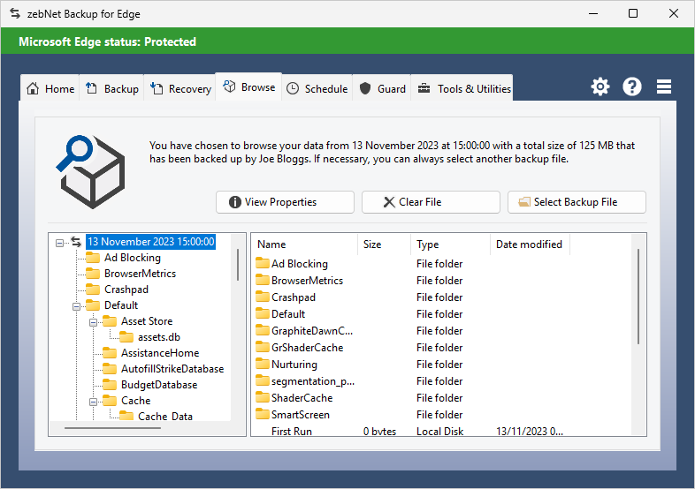The width and height of the screenshot is (695, 489).
Task: Switch to the Recovery tab
Action: click(x=180, y=88)
